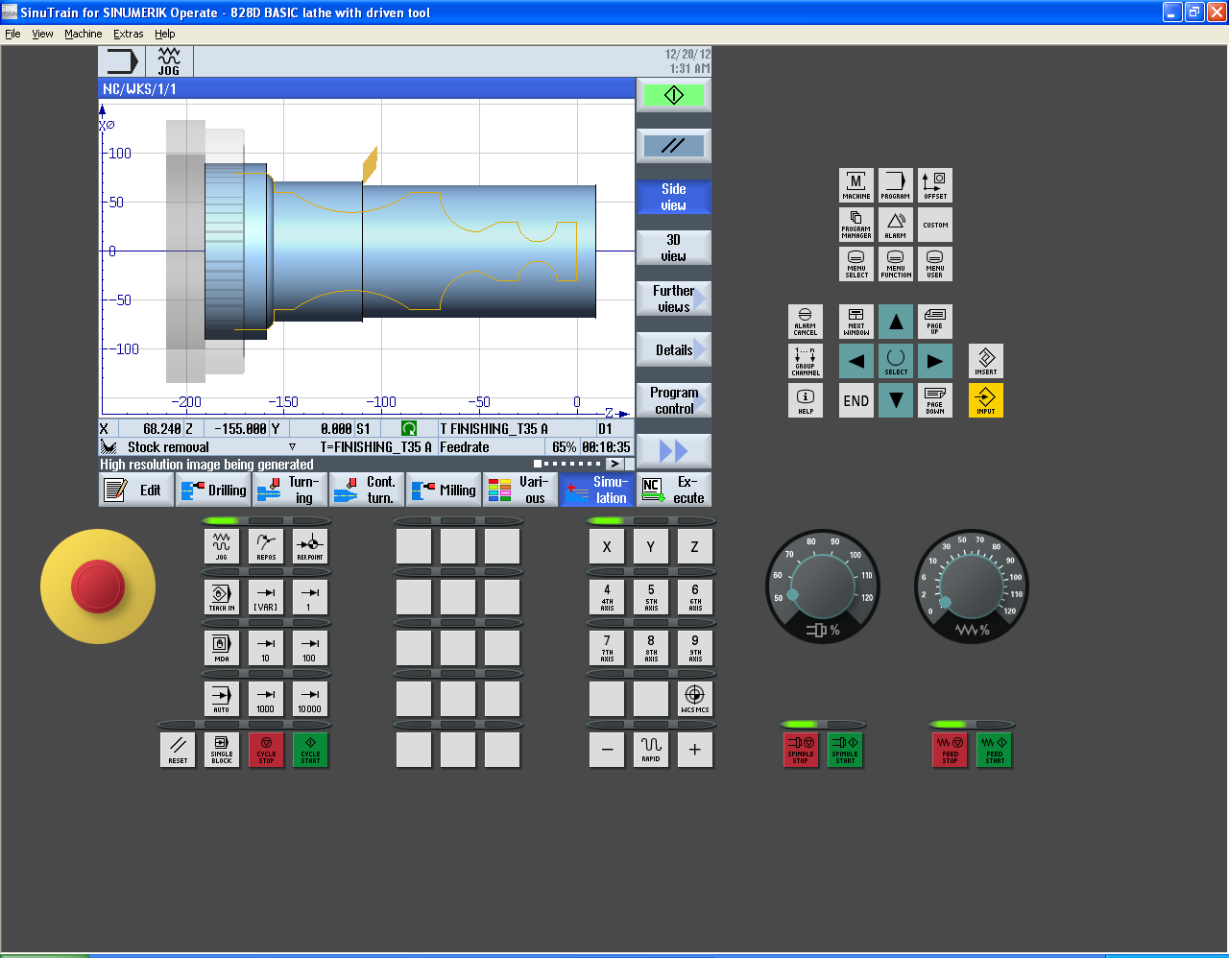Expand the Further views softkey

pos(674,299)
